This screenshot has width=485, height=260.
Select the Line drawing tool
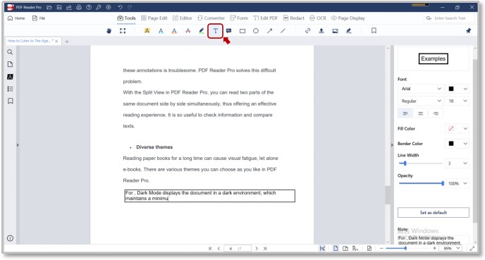point(283,31)
